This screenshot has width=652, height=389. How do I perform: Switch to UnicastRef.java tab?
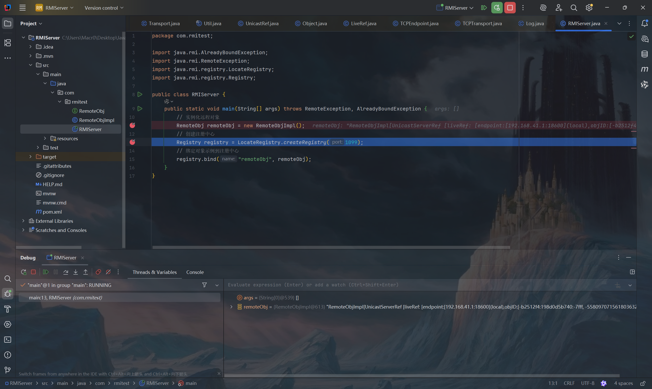pos(258,23)
